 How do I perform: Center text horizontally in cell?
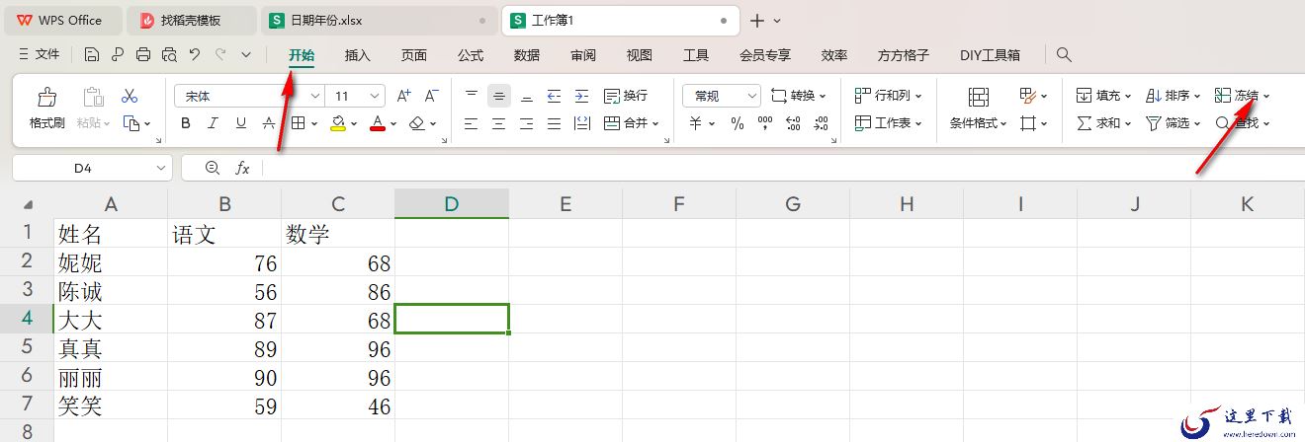pyautogui.click(x=499, y=123)
